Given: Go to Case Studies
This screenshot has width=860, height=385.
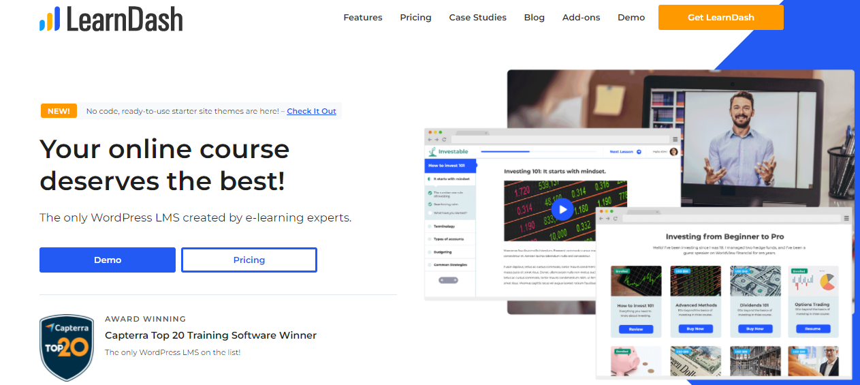Looking at the screenshot, I should click(x=477, y=18).
